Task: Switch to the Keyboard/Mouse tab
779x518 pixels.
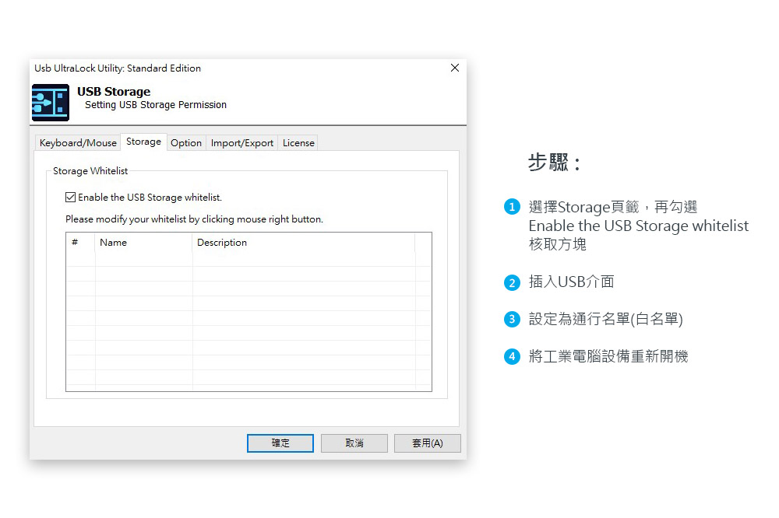Action: click(78, 143)
